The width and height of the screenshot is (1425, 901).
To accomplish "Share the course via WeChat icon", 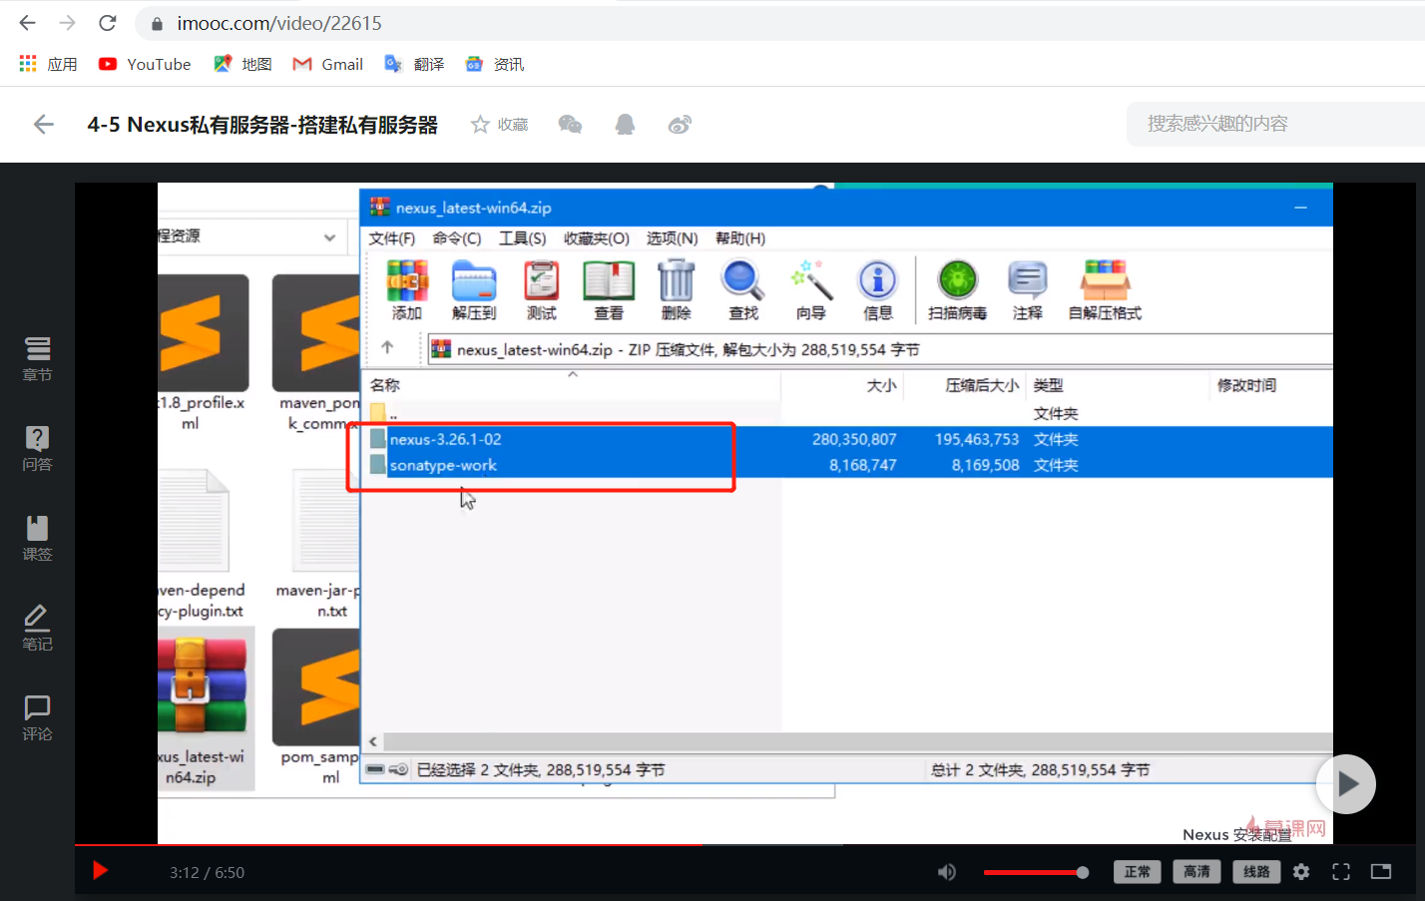I will coord(570,124).
